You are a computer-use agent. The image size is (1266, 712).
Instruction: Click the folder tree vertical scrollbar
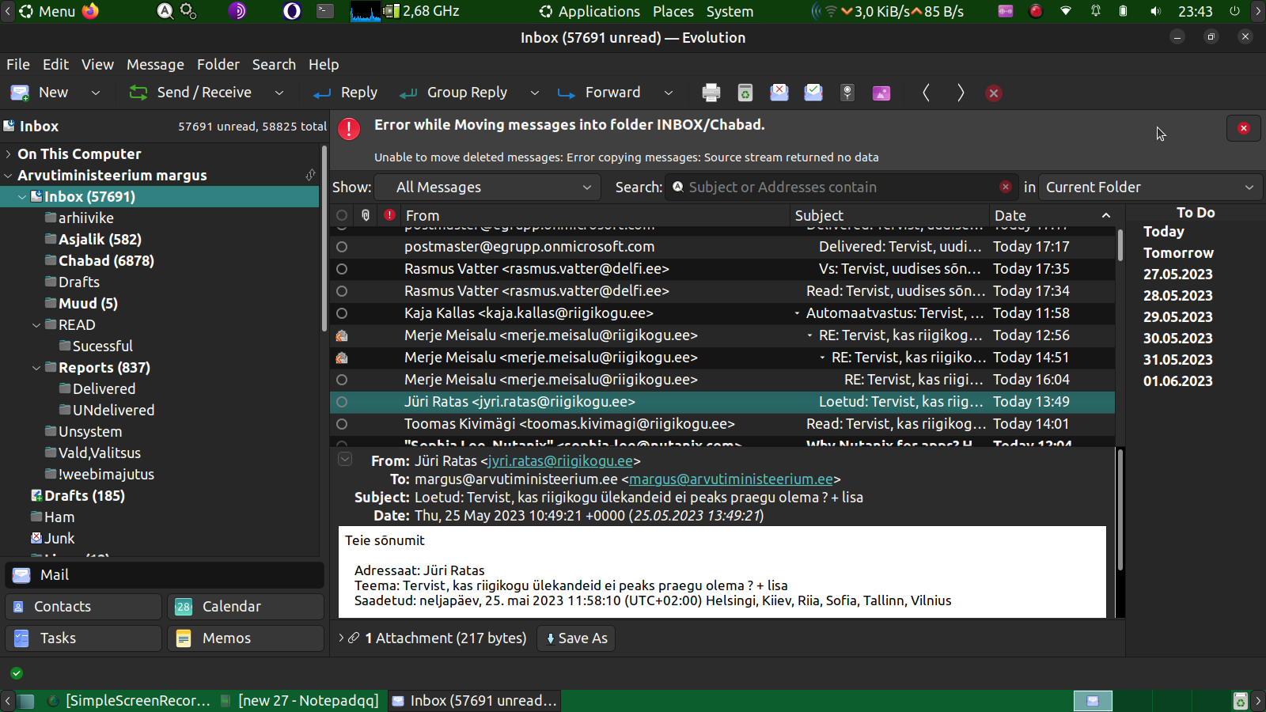pos(324,237)
